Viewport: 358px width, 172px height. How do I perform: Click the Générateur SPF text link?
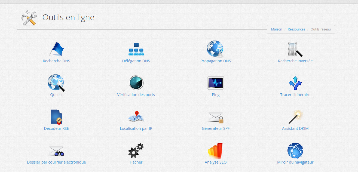(216, 128)
